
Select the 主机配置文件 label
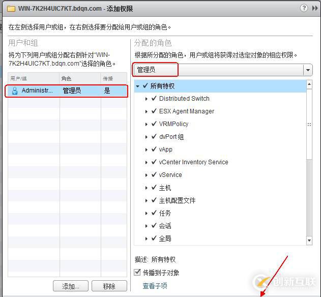point(177,200)
